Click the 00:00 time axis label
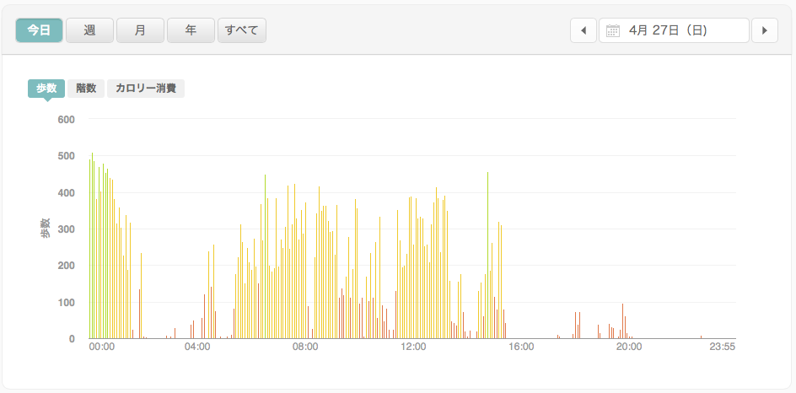 click(101, 347)
